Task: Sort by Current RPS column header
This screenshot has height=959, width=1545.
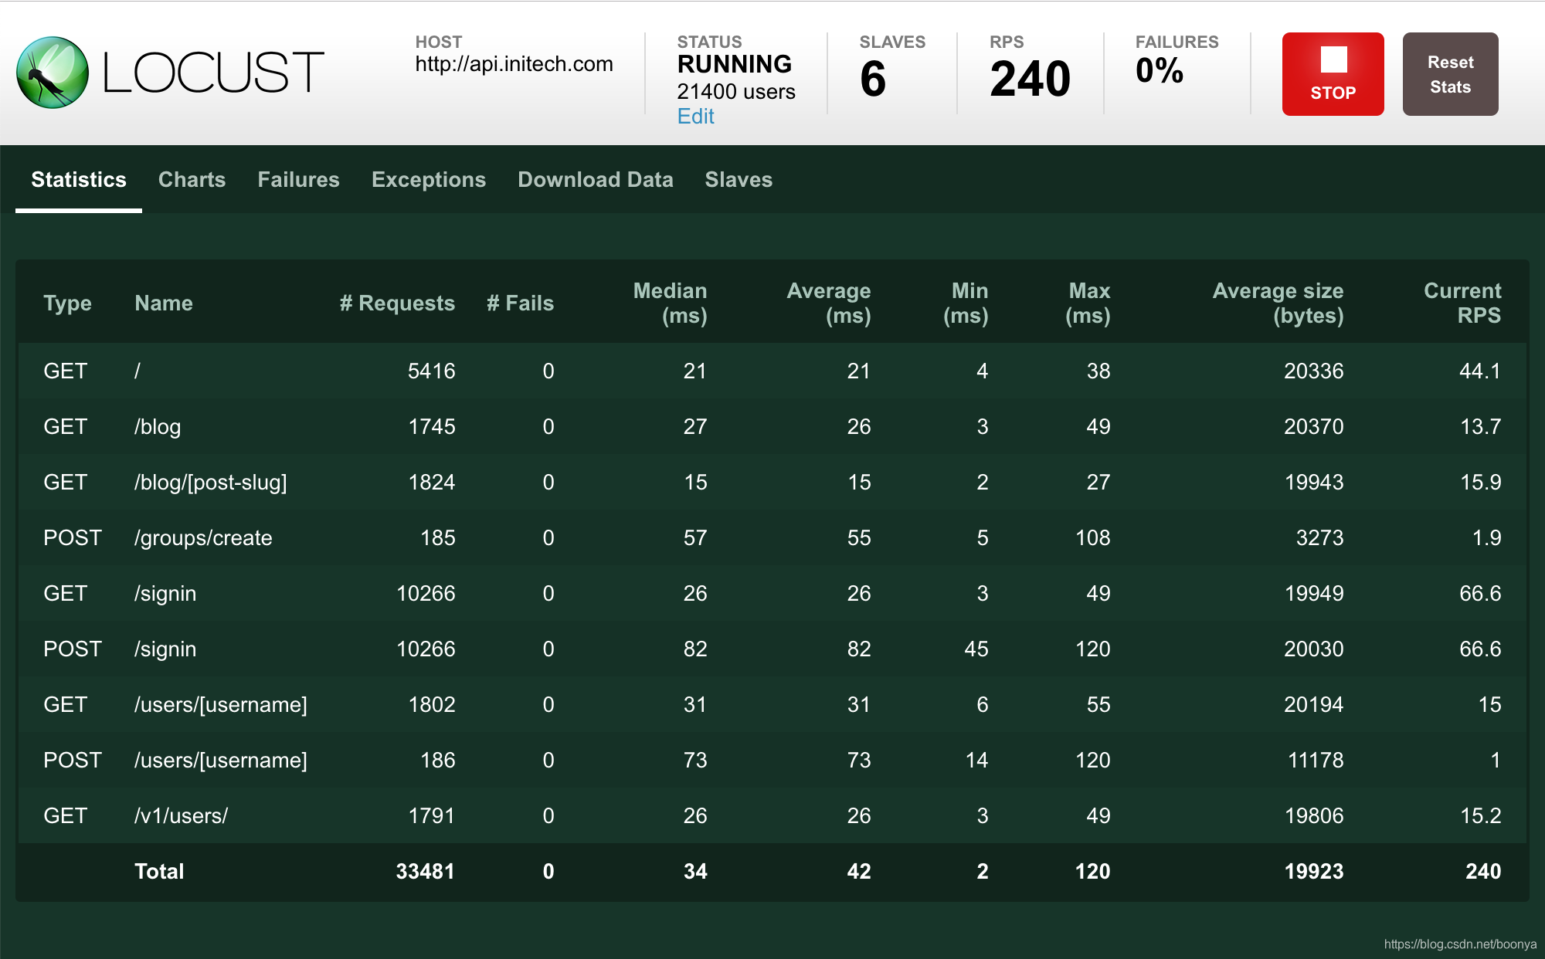Action: (x=1462, y=303)
